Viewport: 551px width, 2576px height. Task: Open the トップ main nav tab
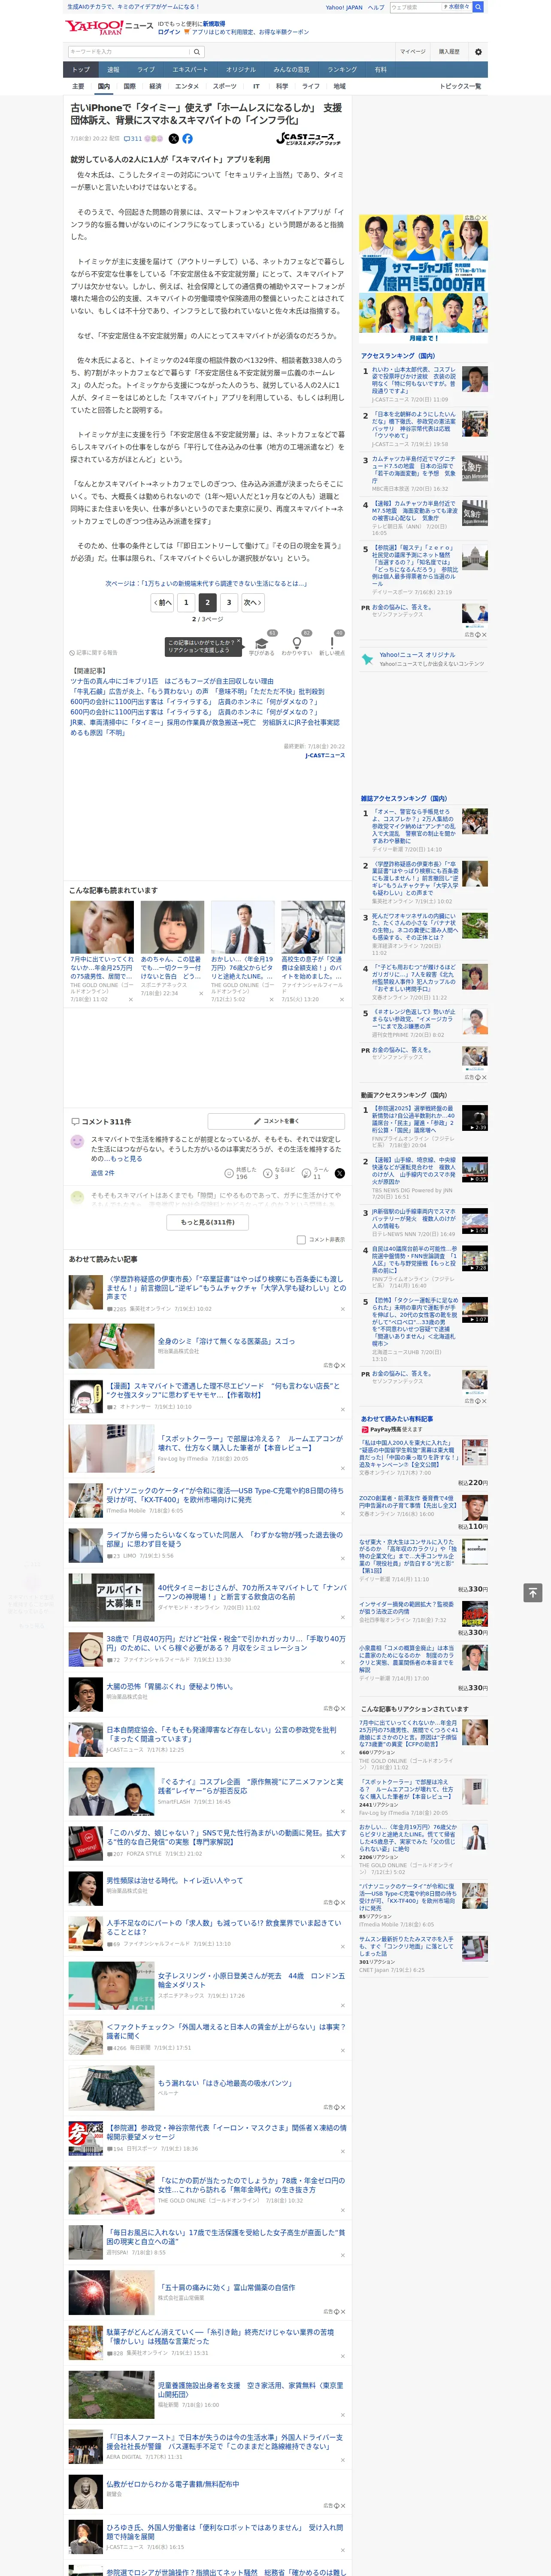tap(81, 70)
